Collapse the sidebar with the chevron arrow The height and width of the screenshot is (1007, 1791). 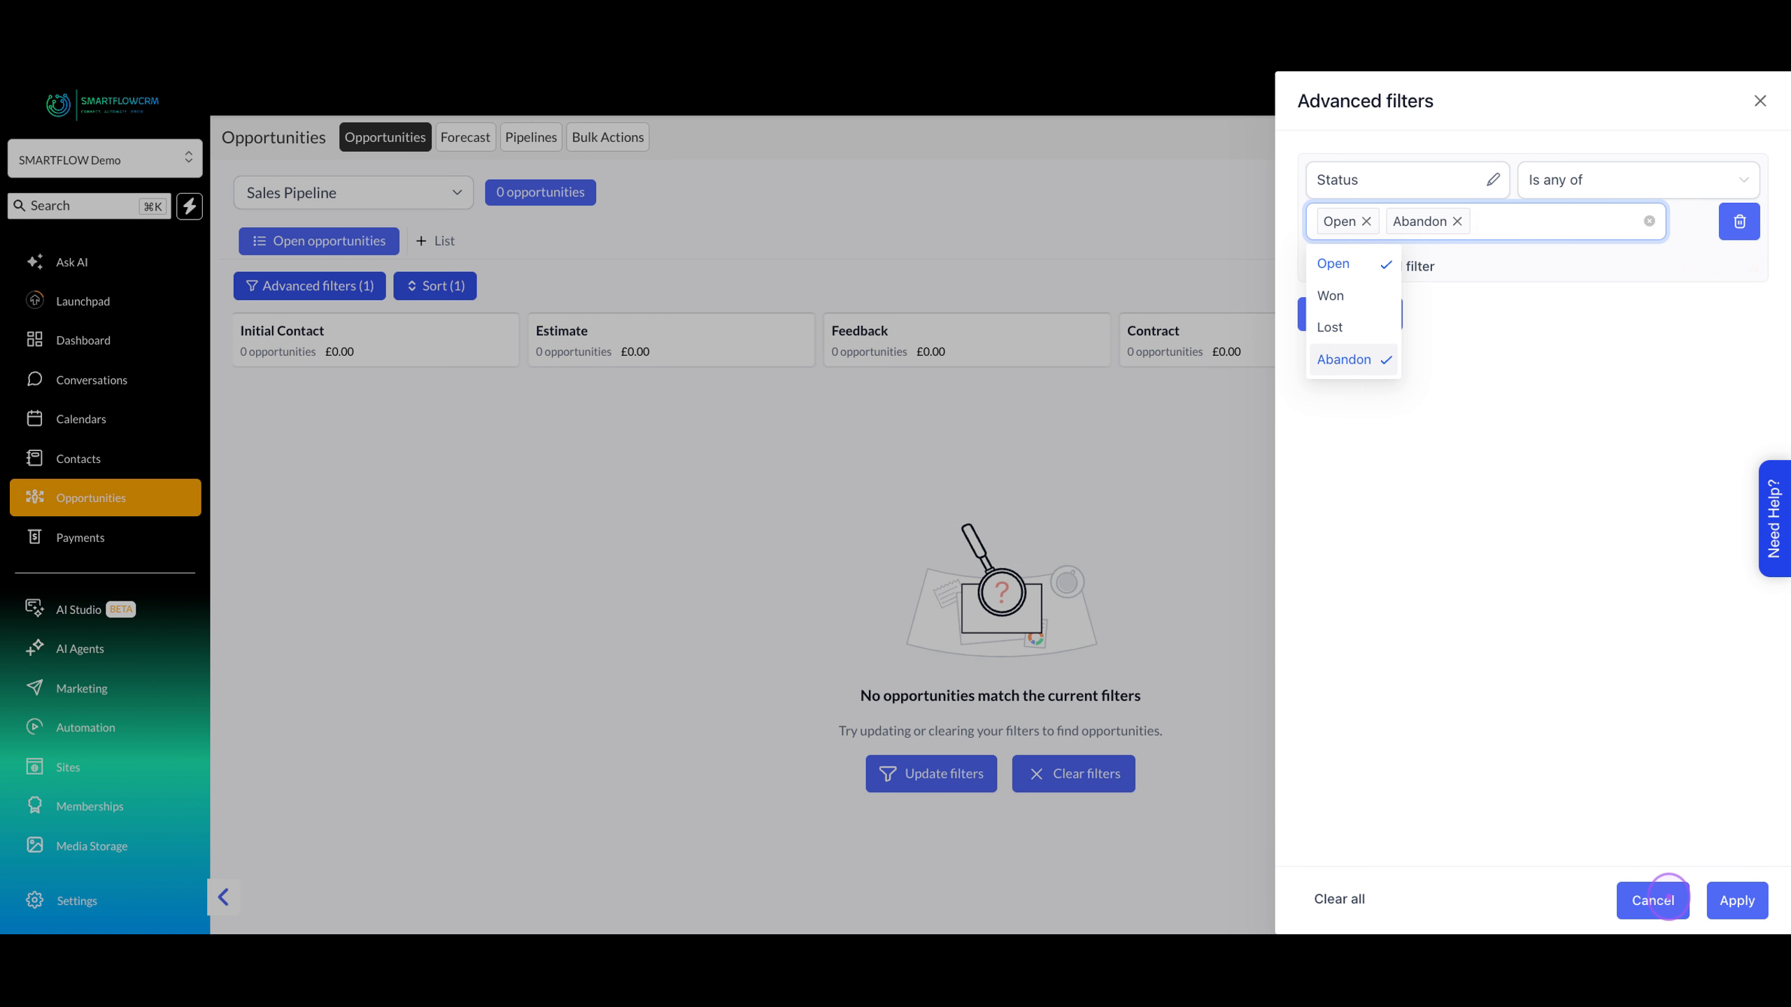(x=223, y=897)
